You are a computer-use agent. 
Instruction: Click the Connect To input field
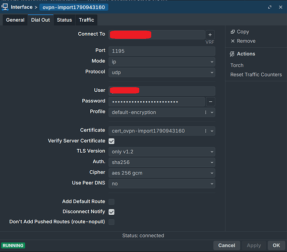(156, 35)
